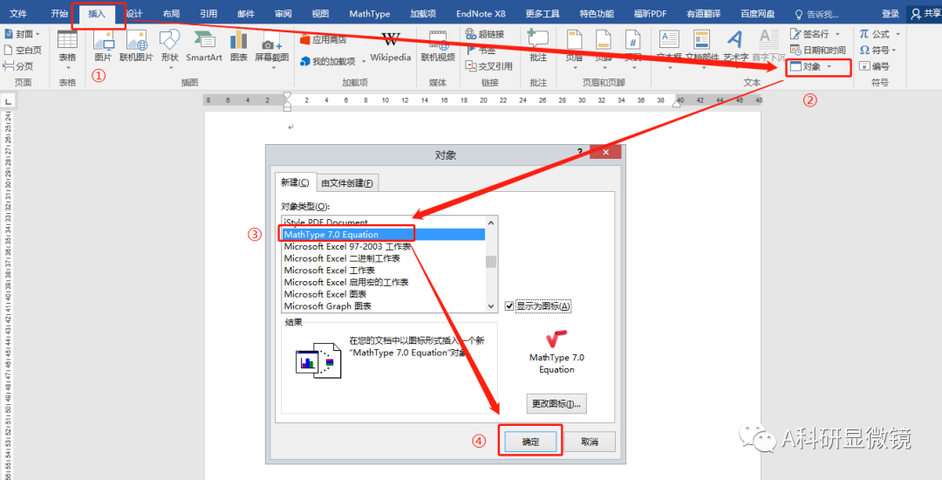
Task: Open 我的加载项 dropdown
Action: pyautogui.click(x=362, y=62)
